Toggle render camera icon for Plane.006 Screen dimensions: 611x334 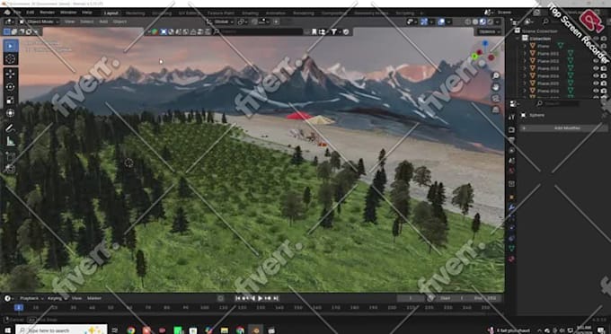604,91
